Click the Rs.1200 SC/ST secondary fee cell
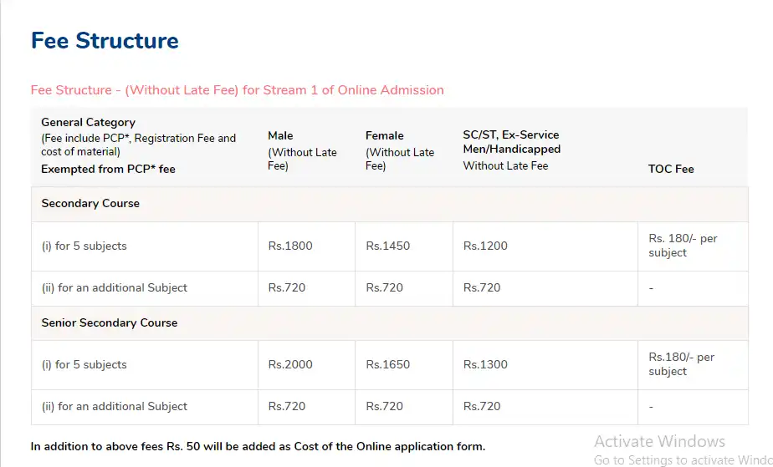The image size is (773, 467). pyautogui.click(x=485, y=246)
